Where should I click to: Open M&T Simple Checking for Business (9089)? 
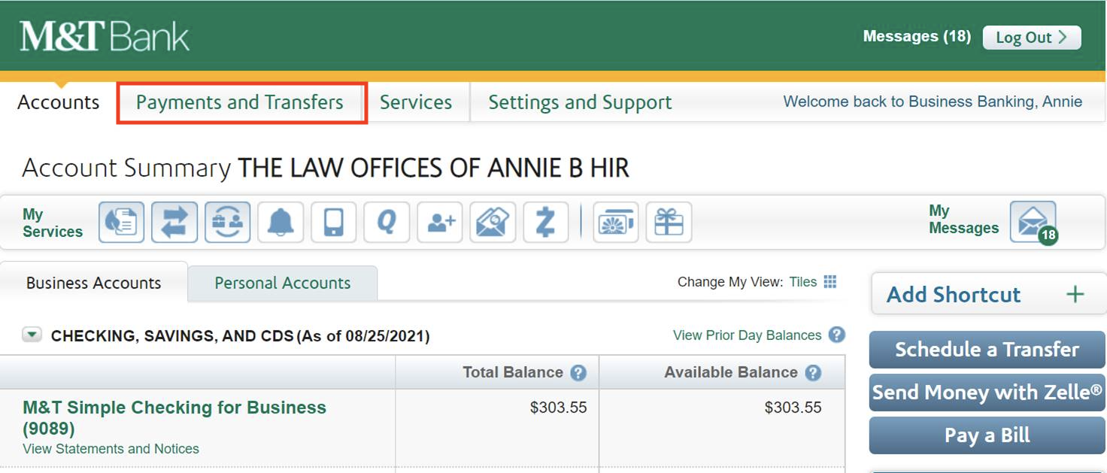coord(173,408)
